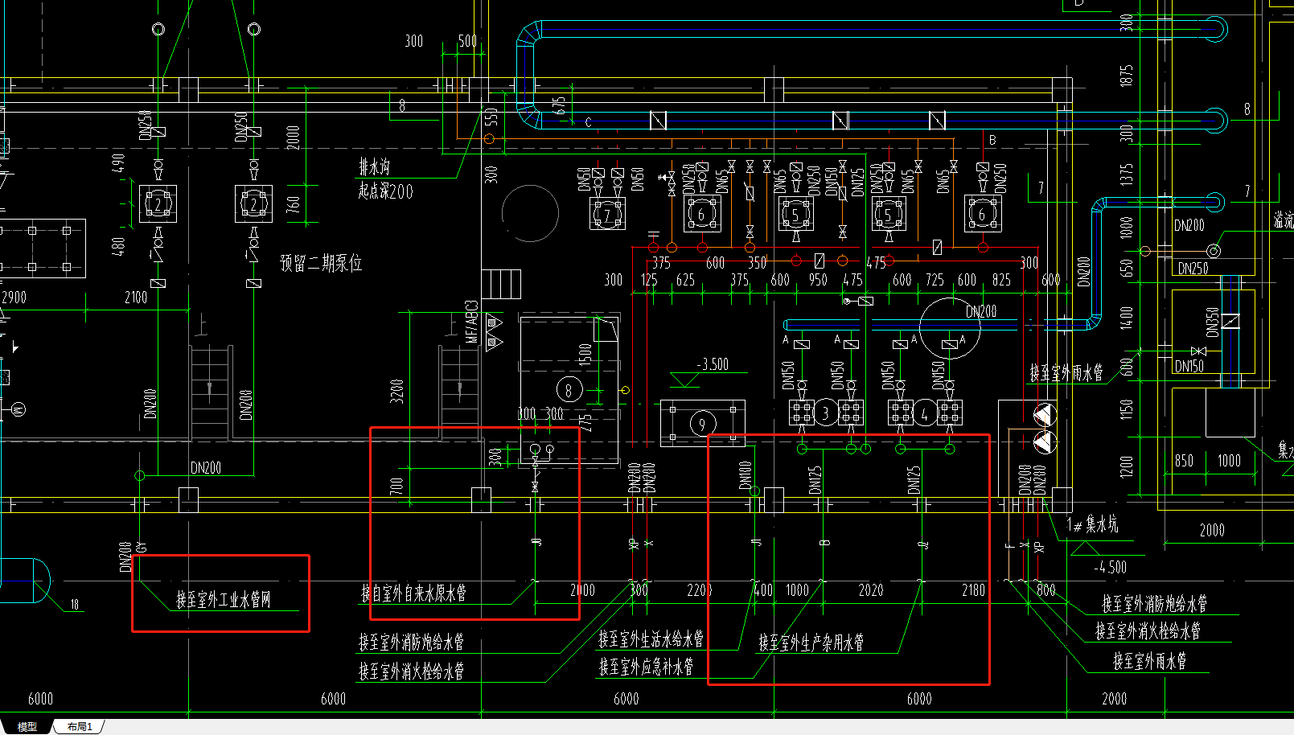1294x735 pixels.
Task: Click the 接至室外生活水给水管 label
Action: (x=651, y=639)
